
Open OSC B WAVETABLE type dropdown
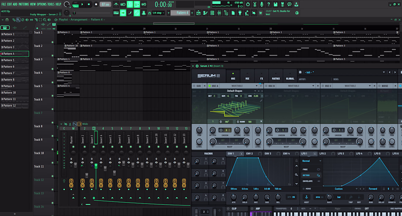pos(296,86)
